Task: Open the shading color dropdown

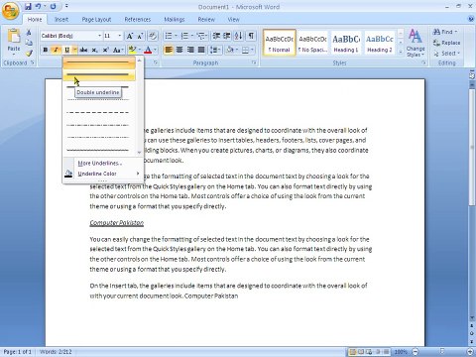Action: pos(237,50)
